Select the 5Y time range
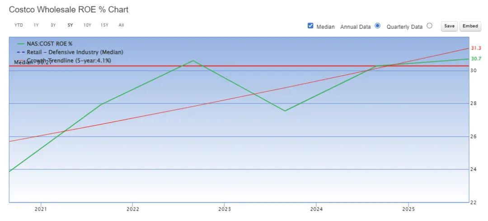The height and width of the screenshot is (221, 488). pyautogui.click(x=70, y=25)
